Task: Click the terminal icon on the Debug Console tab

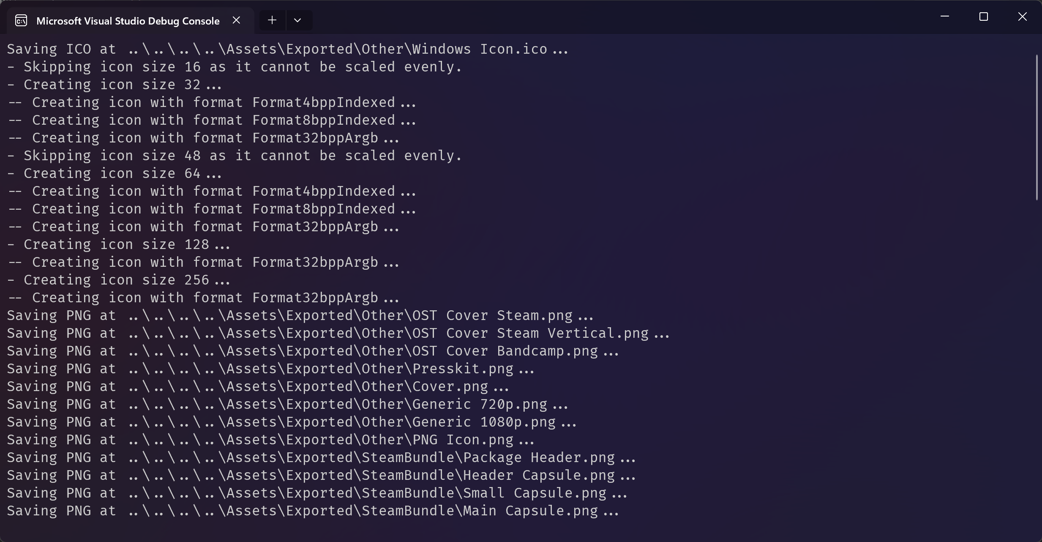Action: click(20, 20)
